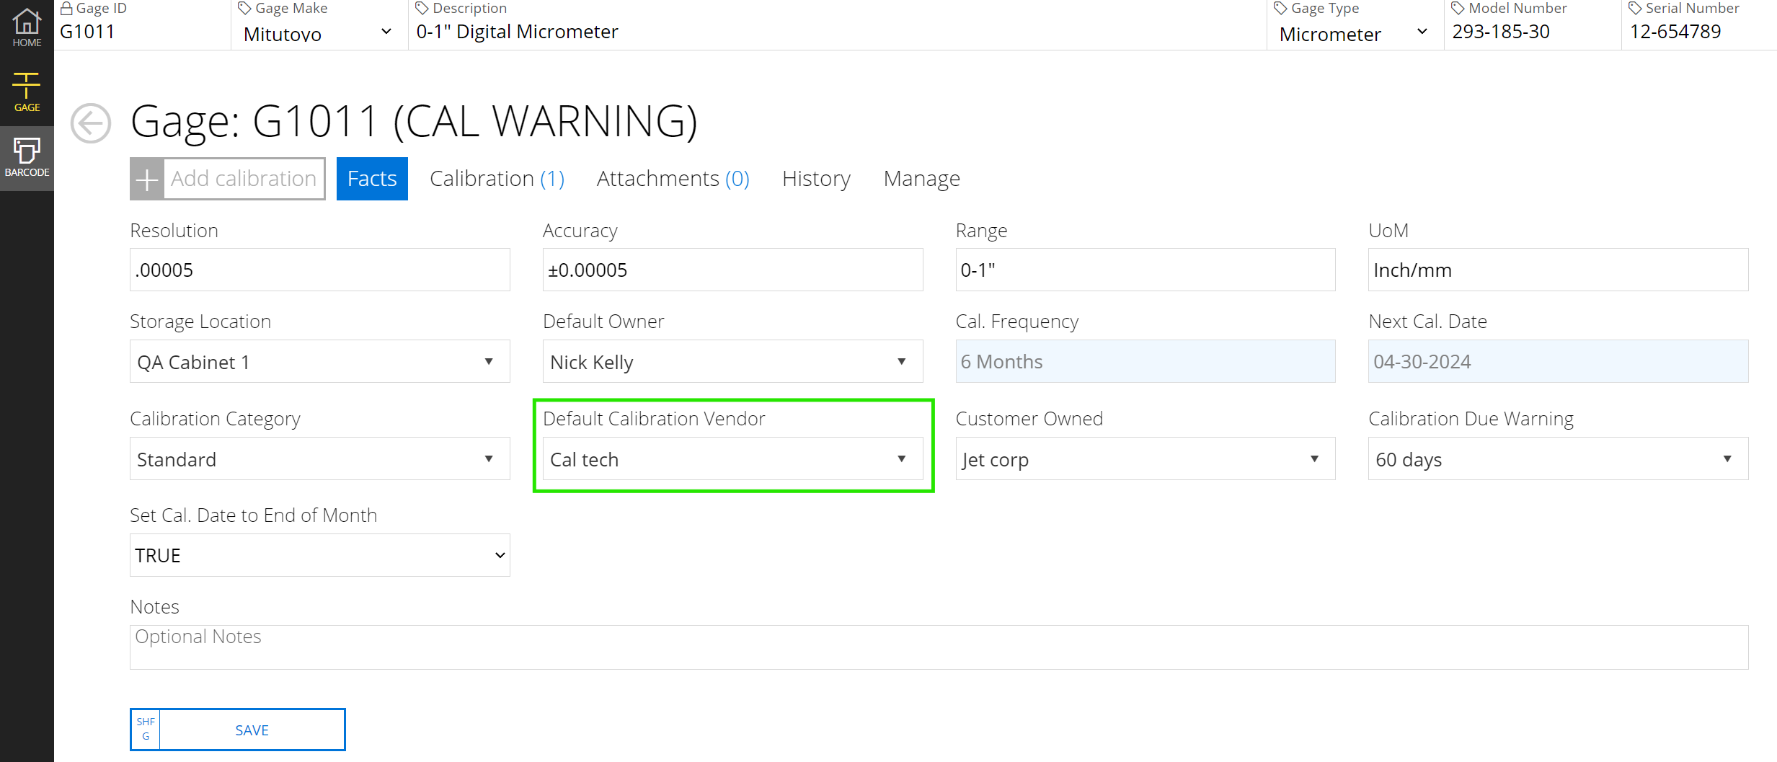This screenshot has width=1777, height=762.
Task: Click the Cal. Frequency 6 Months field
Action: (x=1145, y=361)
